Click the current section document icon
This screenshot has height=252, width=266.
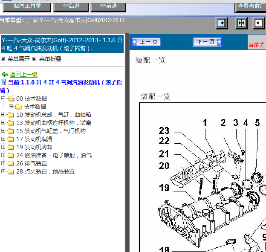click(x=3, y=82)
